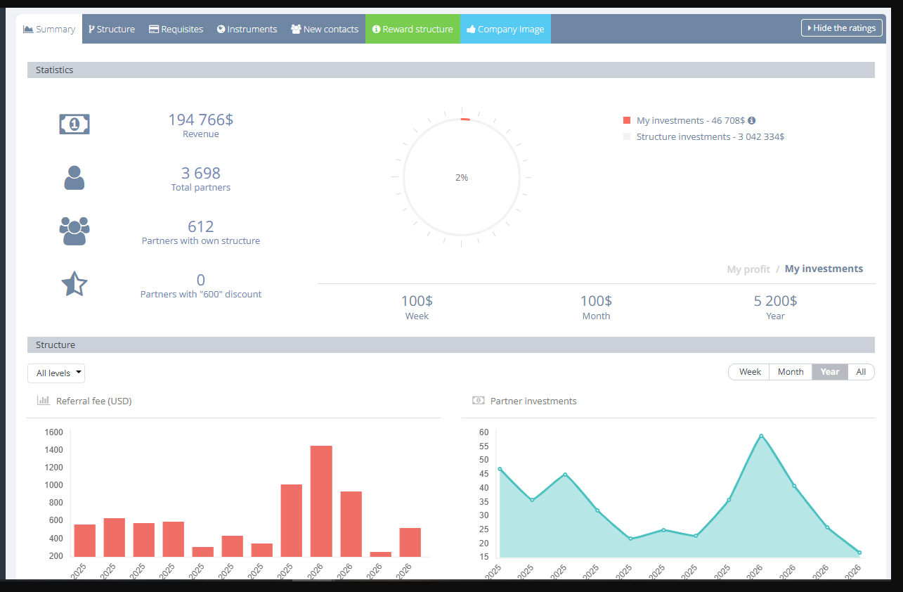Viewport: 903px width, 592px height.
Task: Click the "Total partners" label
Action: 201,188
